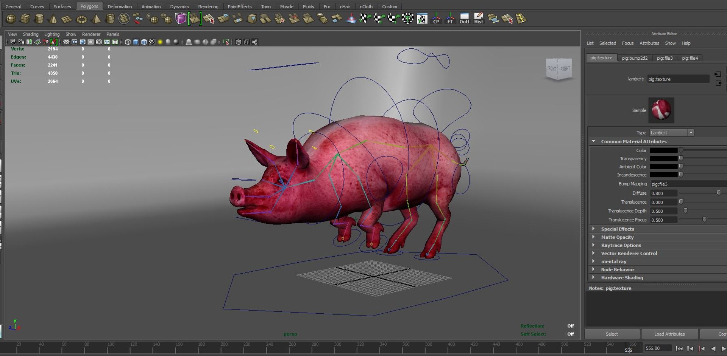Screen dimensions: 727x356
Task: Toggle wireframe display in the viewport toolbar
Action: point(128,42)
